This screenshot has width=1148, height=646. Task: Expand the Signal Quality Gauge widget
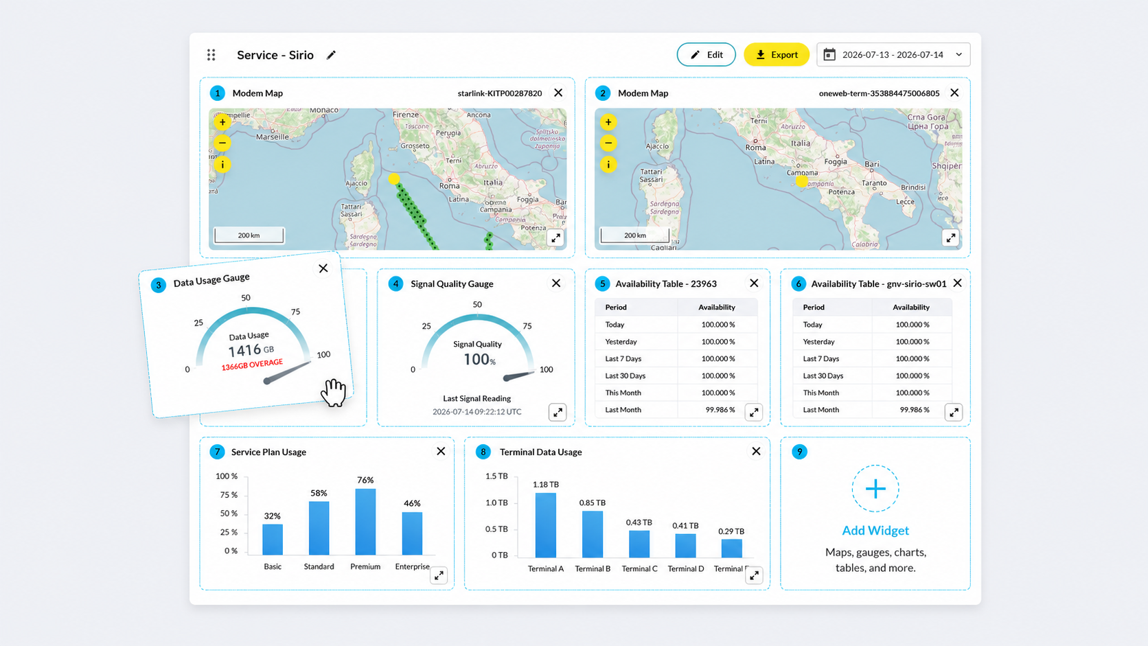tap(558, 412)
